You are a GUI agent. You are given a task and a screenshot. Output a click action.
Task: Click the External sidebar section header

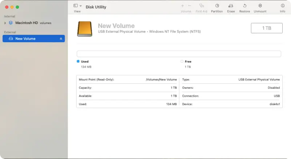tap(10, 32)
